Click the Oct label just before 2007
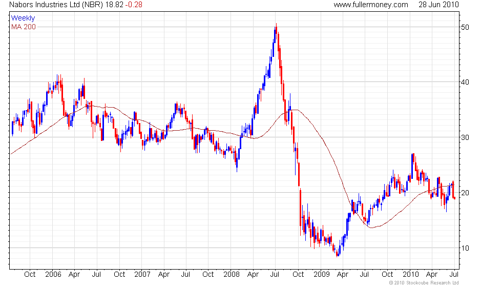This screenshot has height=287, width=502. point(119,275)
